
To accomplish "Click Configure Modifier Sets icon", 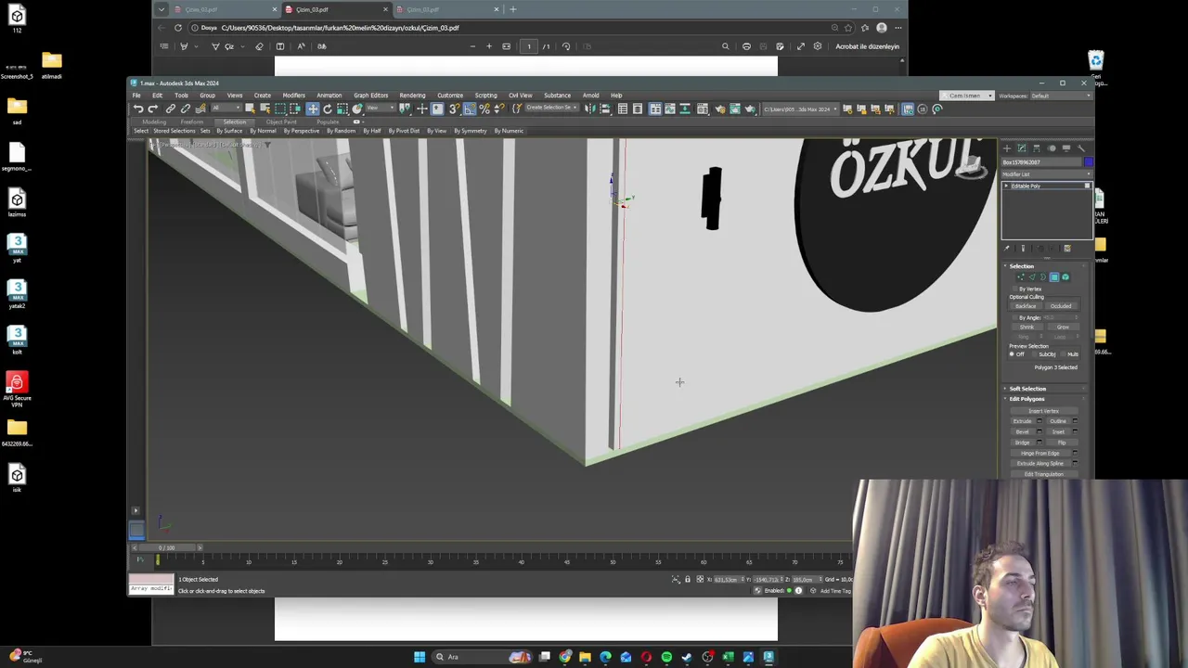I will tap(1067, 248).
